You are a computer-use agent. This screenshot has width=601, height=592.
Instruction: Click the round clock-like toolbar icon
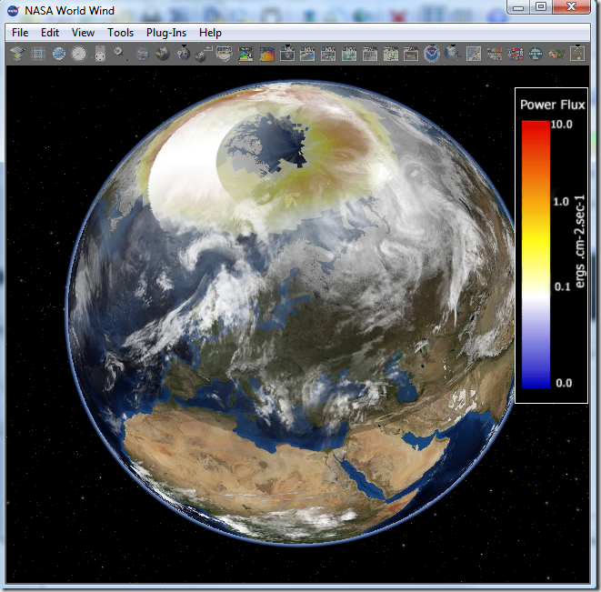(79, 55)
